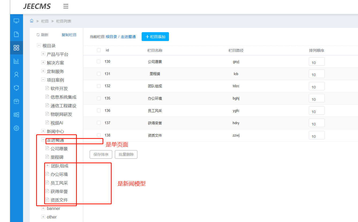Check the box for row id 131
The height and width of the screenshot is (222, 358).
click(99, 74)
